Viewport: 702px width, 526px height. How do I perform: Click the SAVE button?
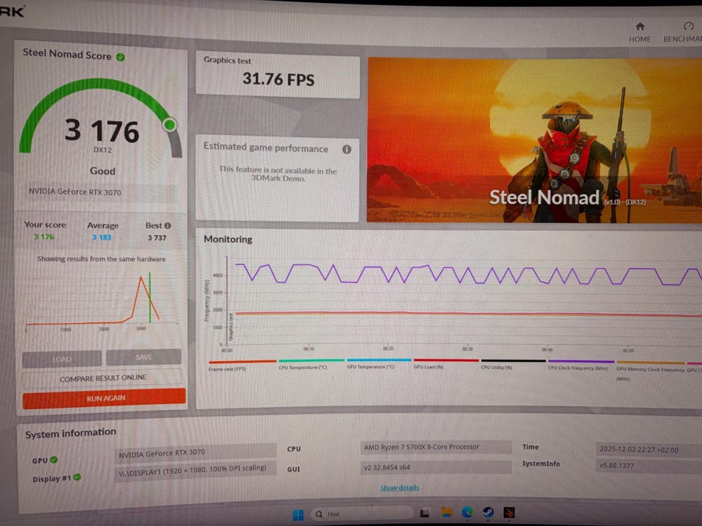pos(144,357)
